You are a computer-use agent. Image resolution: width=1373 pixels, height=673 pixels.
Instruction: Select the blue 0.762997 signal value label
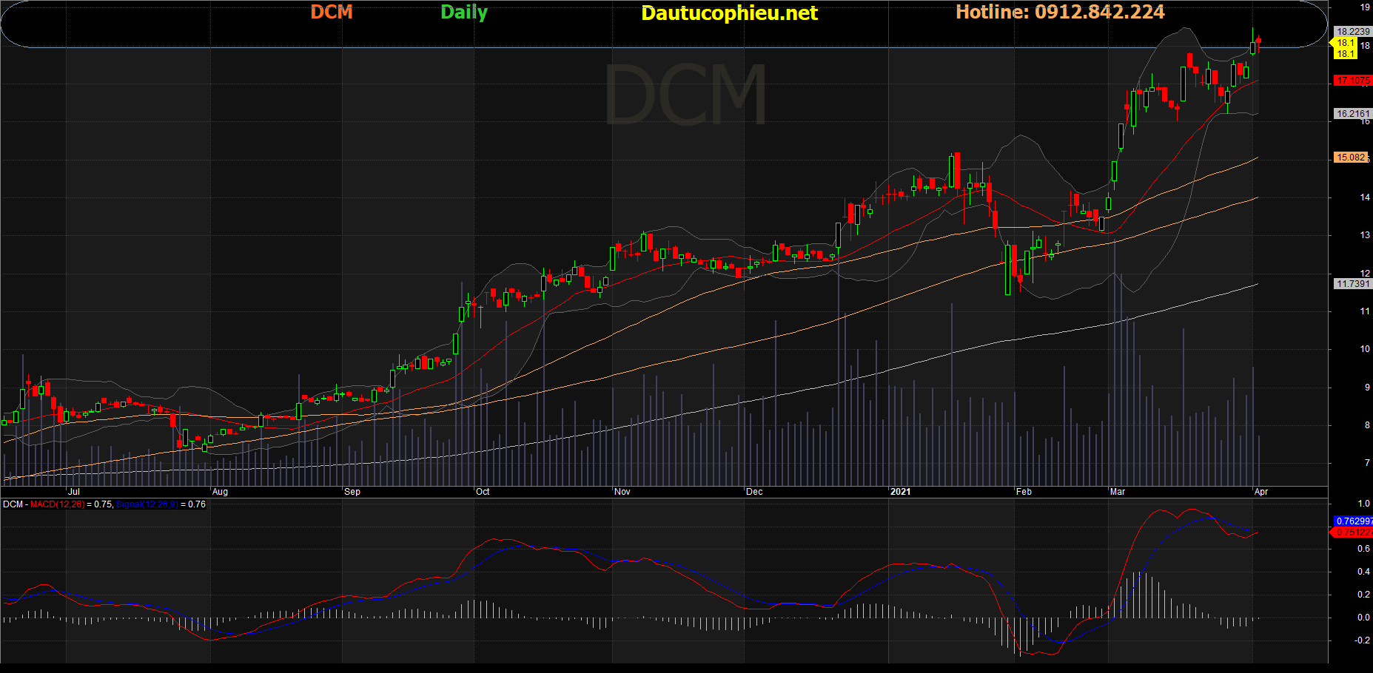(x=1353, y=521)
